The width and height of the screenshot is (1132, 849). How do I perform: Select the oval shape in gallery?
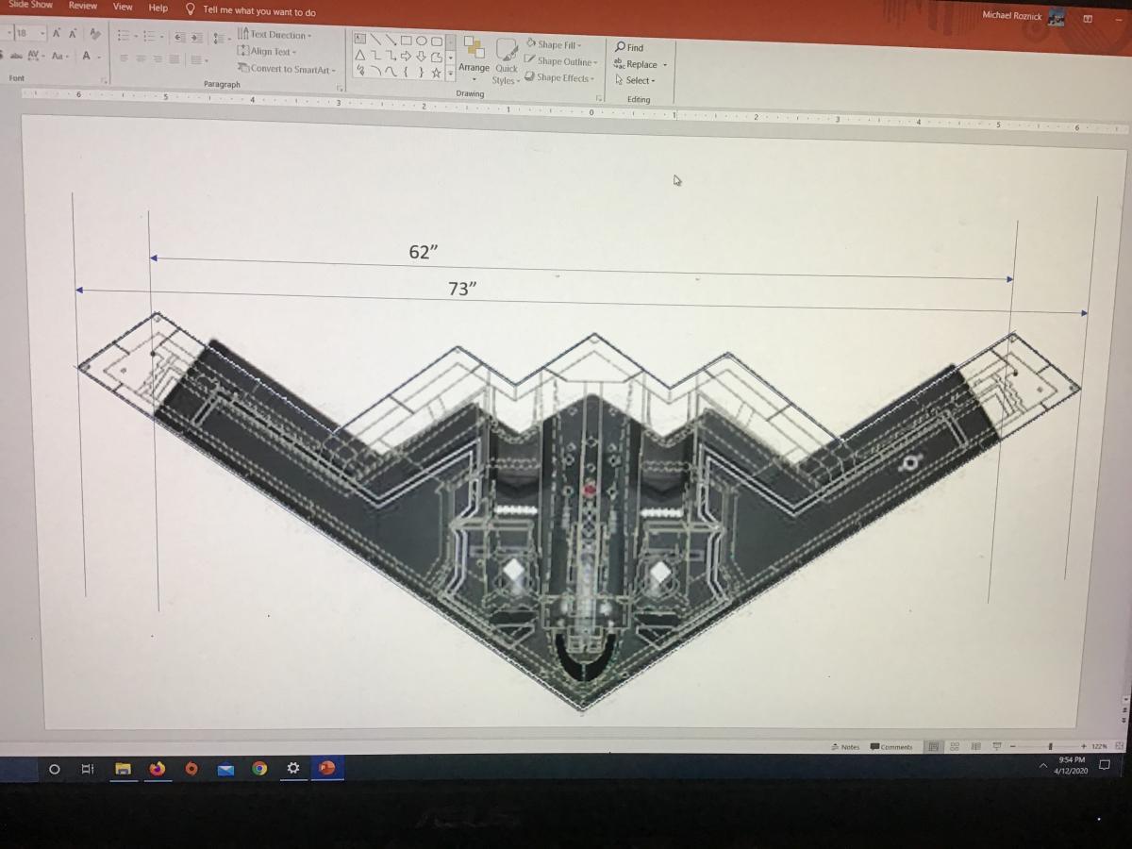pos(421,41)
